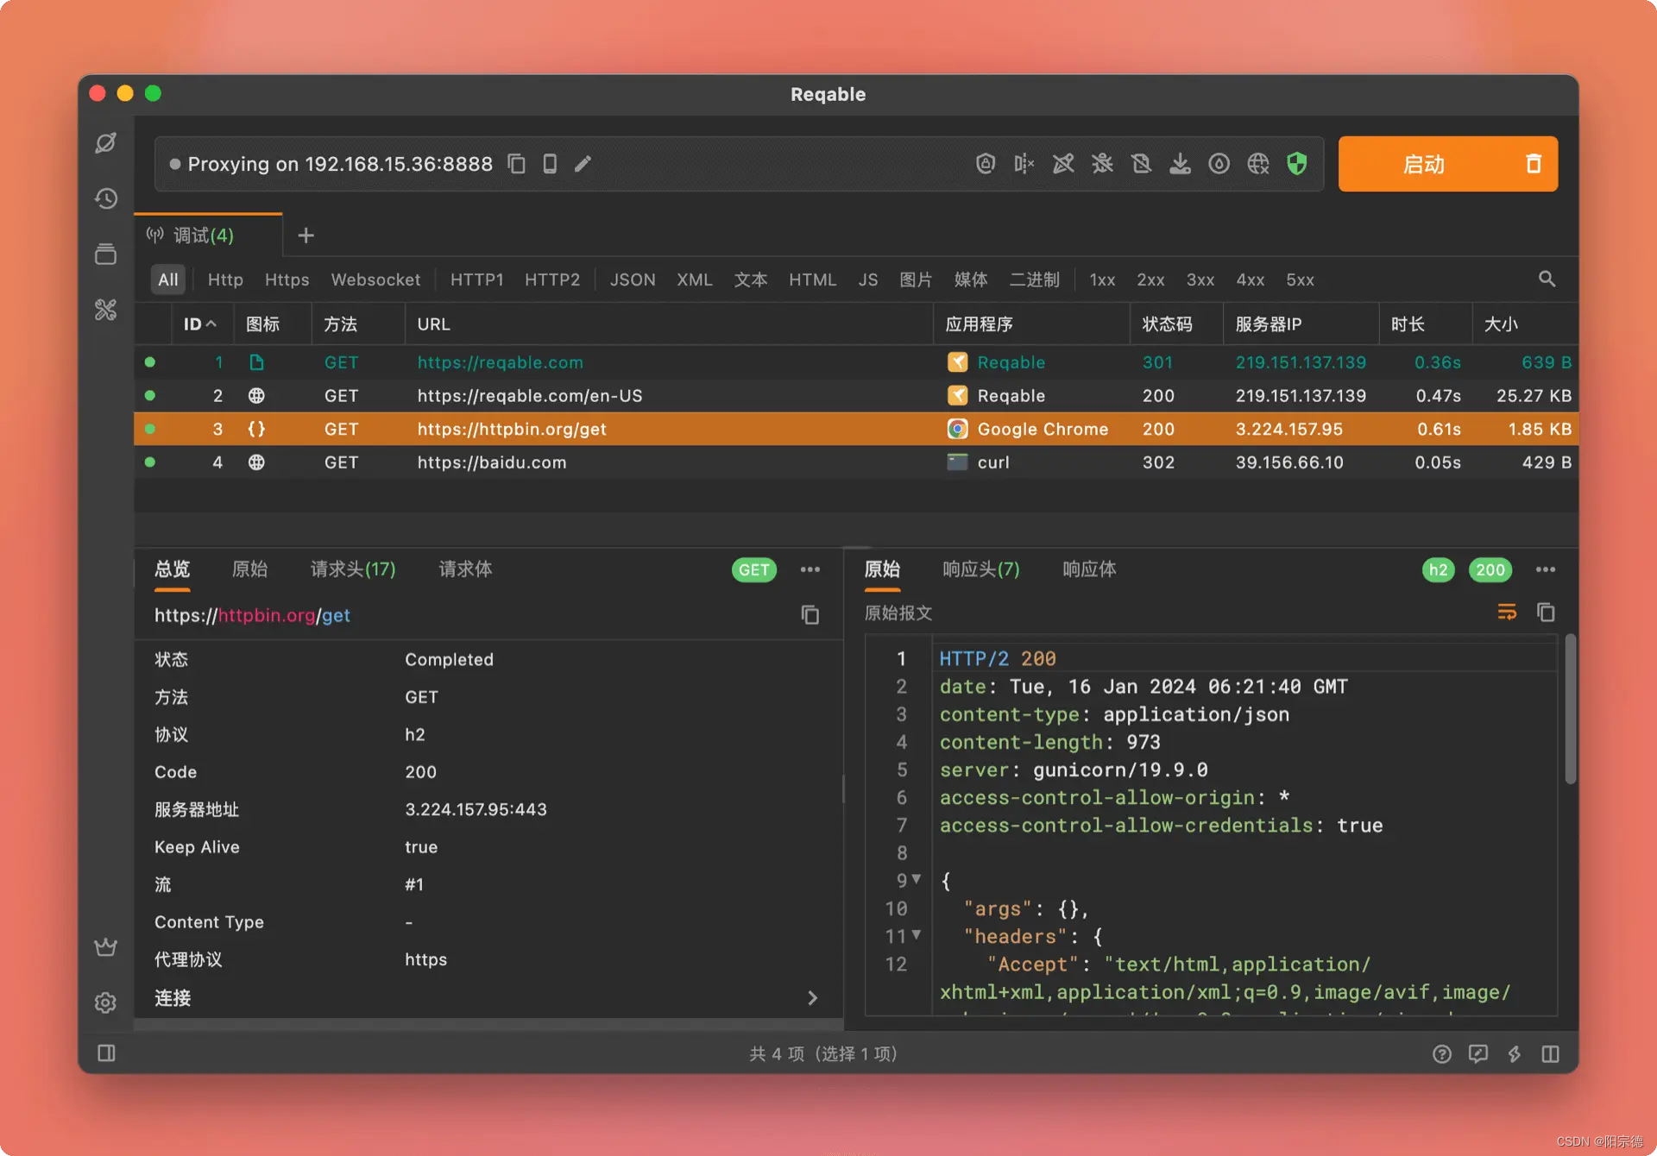
Task: Click the green SSL shield icon
Action: [1296, 164]
